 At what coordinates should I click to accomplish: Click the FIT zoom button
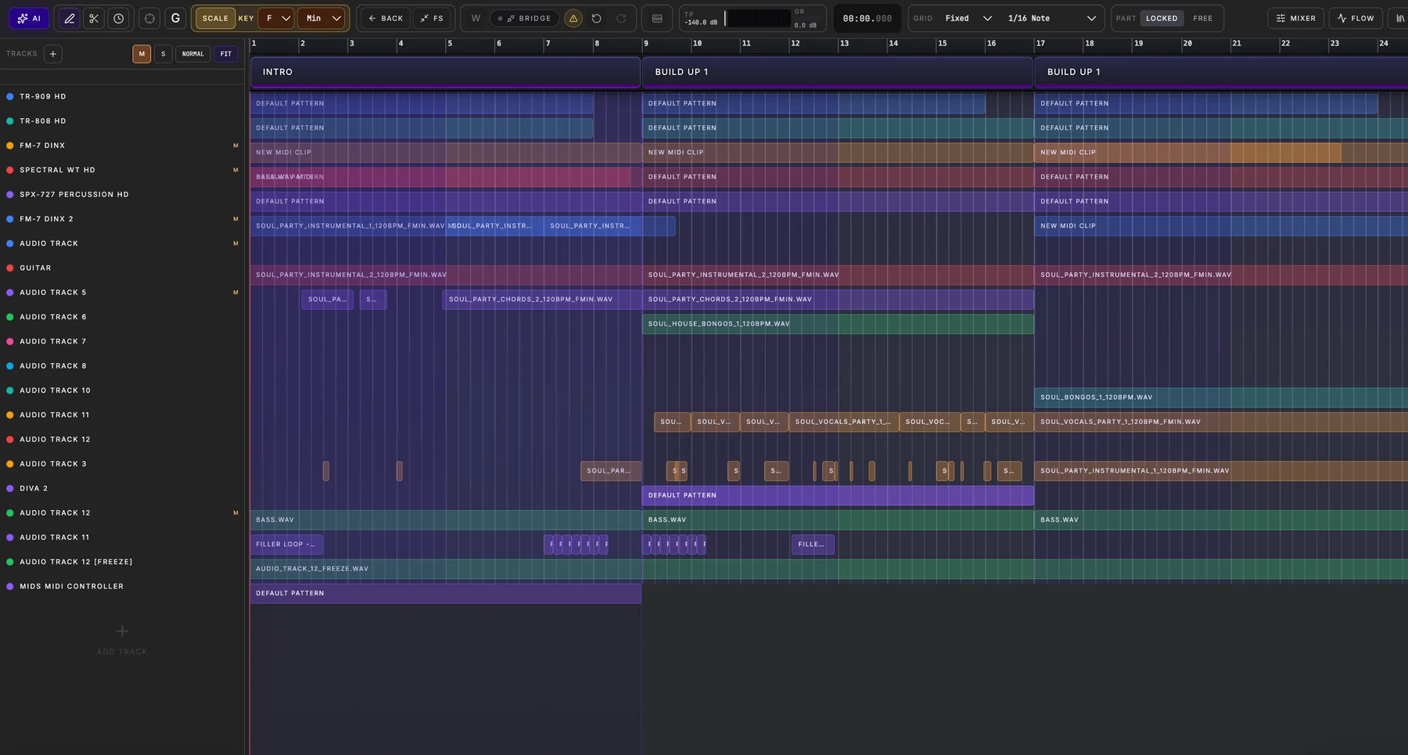tap(226, 54)
